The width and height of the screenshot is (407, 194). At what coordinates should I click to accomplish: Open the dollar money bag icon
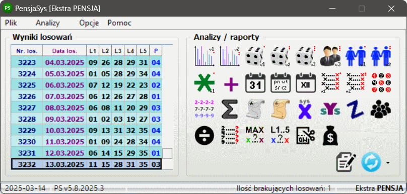(330, 136)
